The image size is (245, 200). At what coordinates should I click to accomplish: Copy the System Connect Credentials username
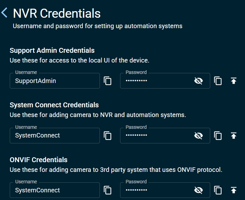coord(108,136)
